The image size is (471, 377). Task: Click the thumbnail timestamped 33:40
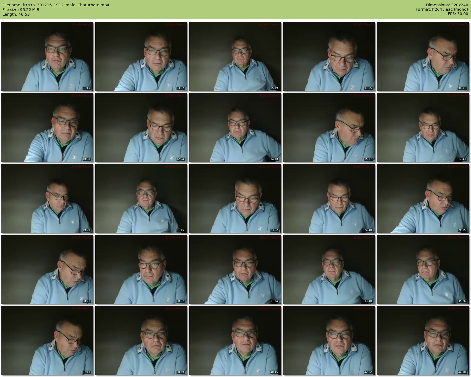click(x=329, y=269)
